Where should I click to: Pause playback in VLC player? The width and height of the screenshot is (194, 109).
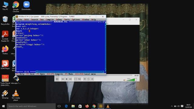pos(57,79)
